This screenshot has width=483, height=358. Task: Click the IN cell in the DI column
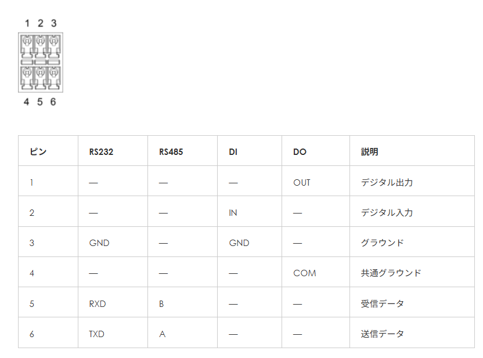(x=233, y=212)
